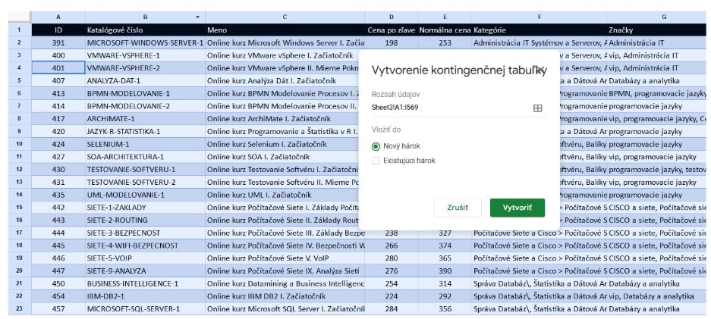Select row header 10
The width and height of the screenshot is (711, 319).
tap(20, 144)
